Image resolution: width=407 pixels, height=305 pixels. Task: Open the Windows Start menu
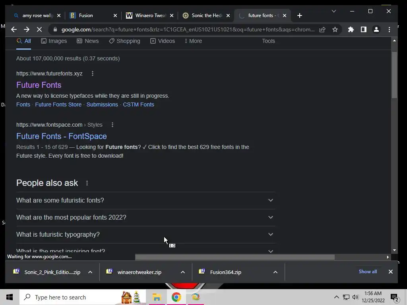[x=10, y=297]
